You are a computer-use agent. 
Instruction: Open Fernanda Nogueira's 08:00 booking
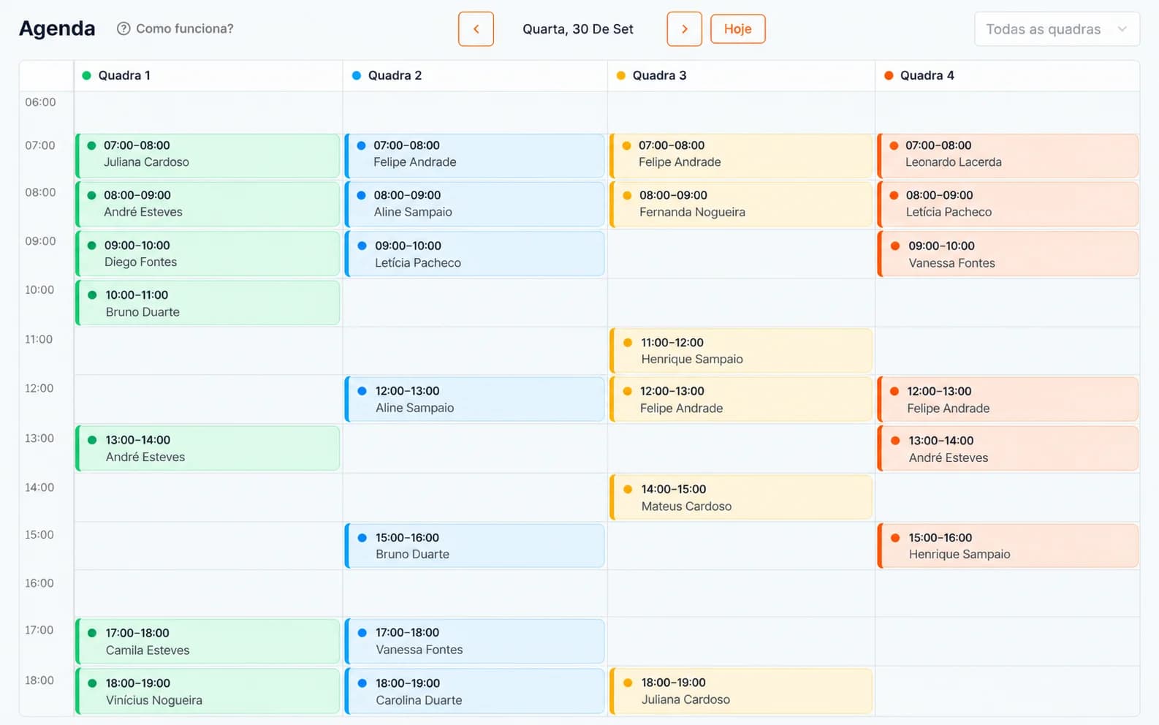coord(741,204)
